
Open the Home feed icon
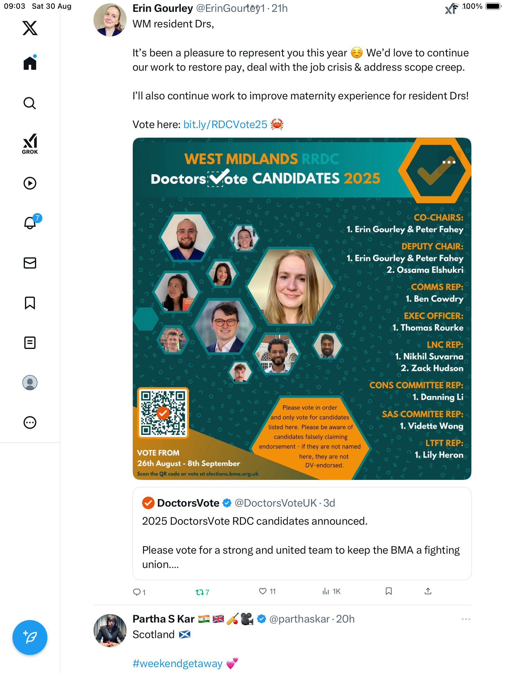[x=30, y=63]
